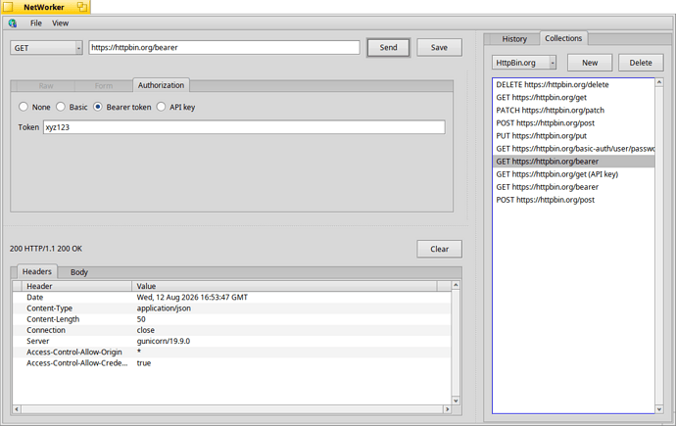676x426 pixels.
Task: Click collections list scroll up arrow
Action: click(x=659, y=82)
